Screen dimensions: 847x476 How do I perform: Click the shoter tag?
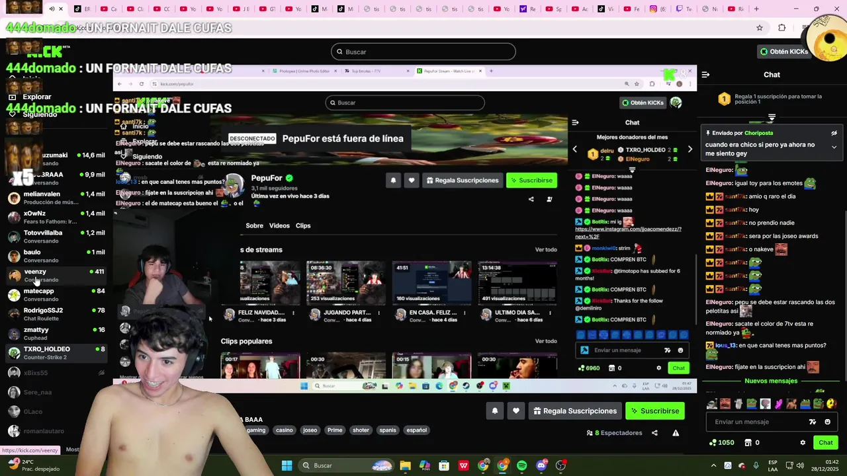coord(361,430)
